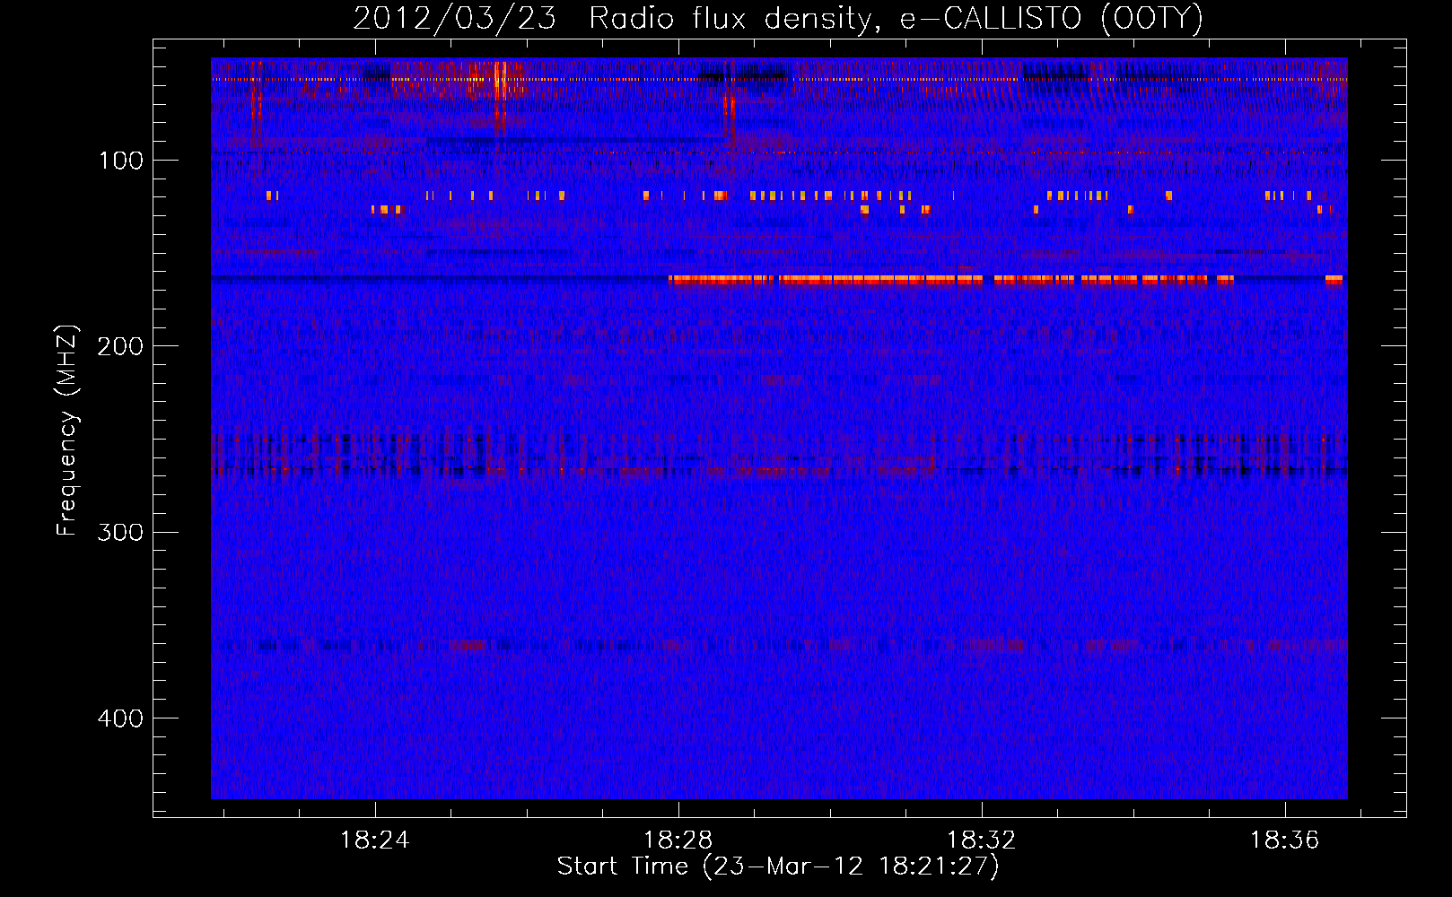Click the '300' frequency tick label
The image size is (1452, 897).
point(120,533)
